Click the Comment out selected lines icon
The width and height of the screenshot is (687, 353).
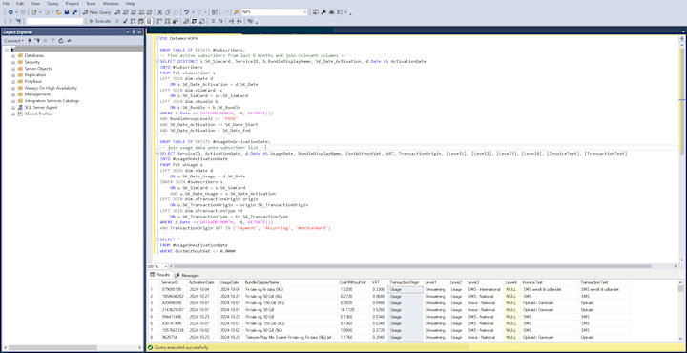213,21
